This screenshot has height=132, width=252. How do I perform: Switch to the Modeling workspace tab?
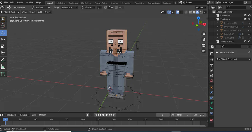pyautogui.click(x=61, y=3)
